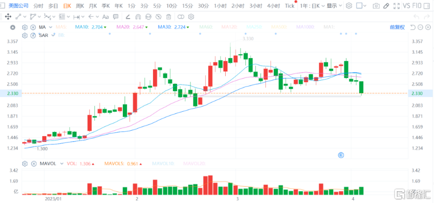Toggle the magnet snap tool
Viewport: 434px width, 203px height.
pos(138,17)
